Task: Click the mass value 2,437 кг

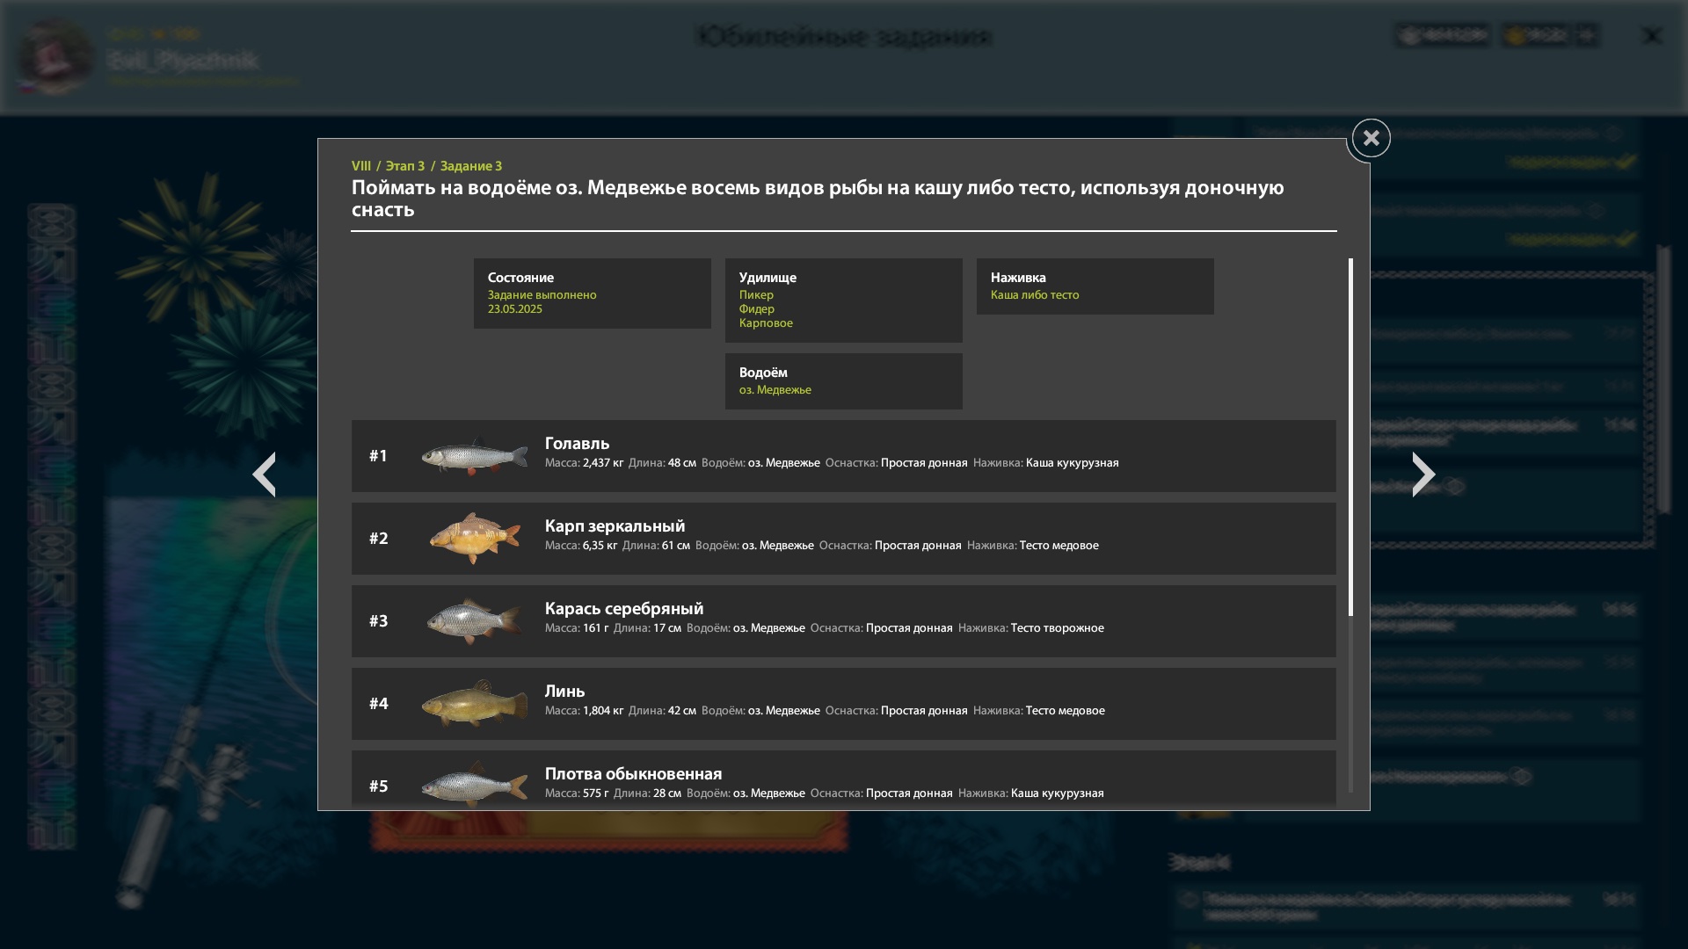Action: click(x=603, y=463)
